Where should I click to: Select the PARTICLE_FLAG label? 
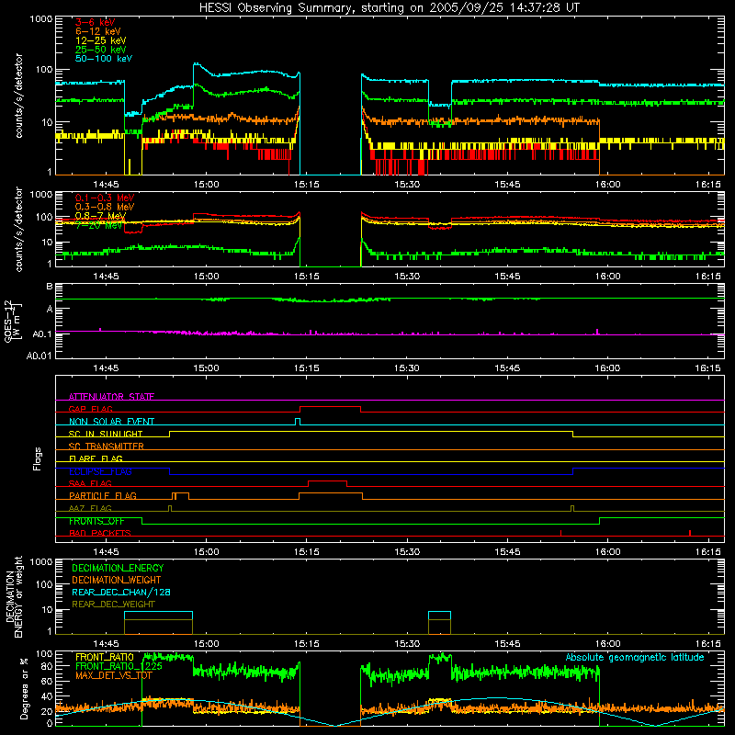(x=103, y=496)
